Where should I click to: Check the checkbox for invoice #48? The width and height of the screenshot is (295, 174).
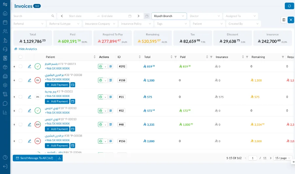pyautogui.click(x=21, y=125)
